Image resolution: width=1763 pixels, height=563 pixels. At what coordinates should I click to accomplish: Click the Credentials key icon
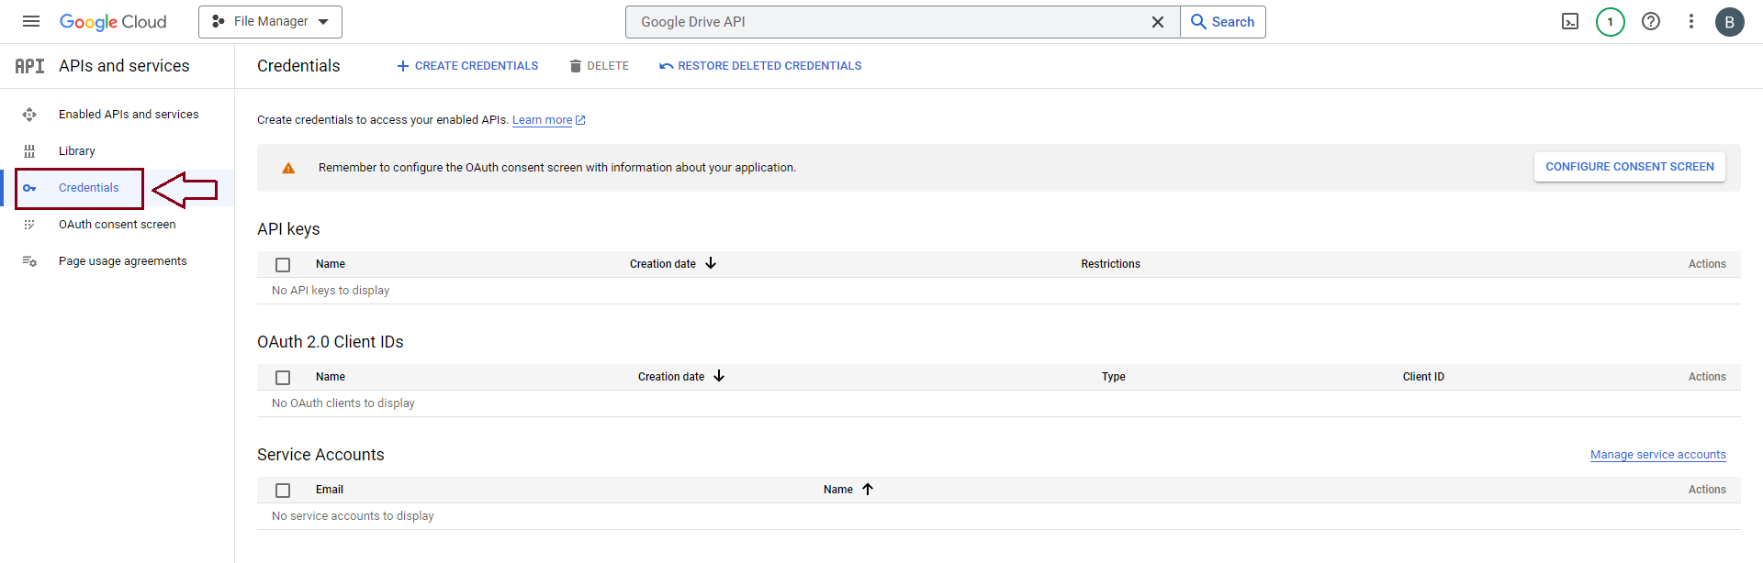click(29, 188)
